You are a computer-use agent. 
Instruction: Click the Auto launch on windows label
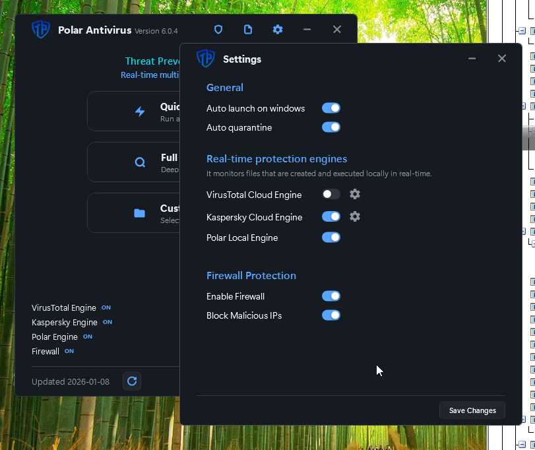(255, 108)
